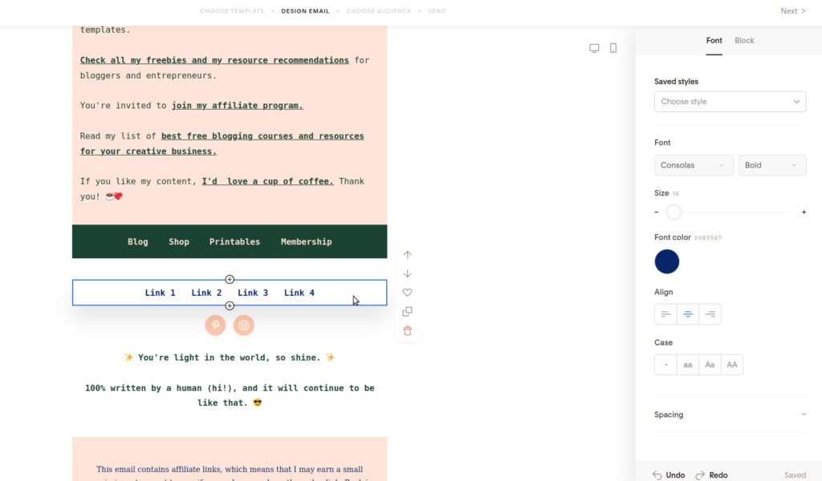The height and width of the screenshot is (481, 822).
Task: Switch to desktop preview icon
Action: tap(594, 48)
